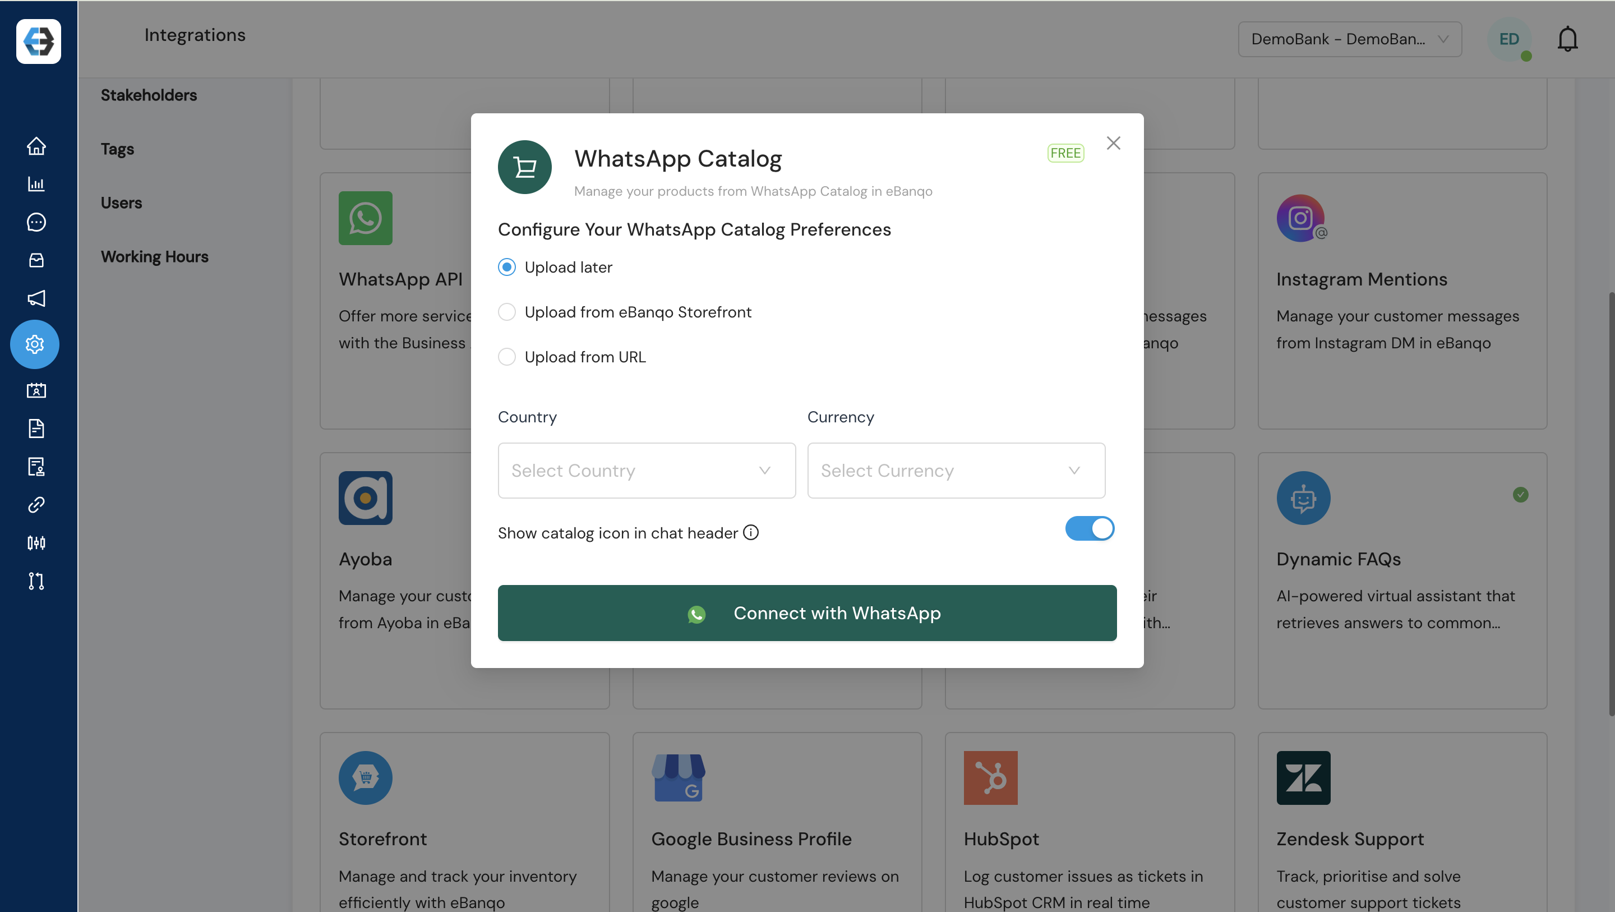The height and width of the screenshot is (912, 1615).
Task: Click the Zendesk Support card title
Action: [1350, 839]
